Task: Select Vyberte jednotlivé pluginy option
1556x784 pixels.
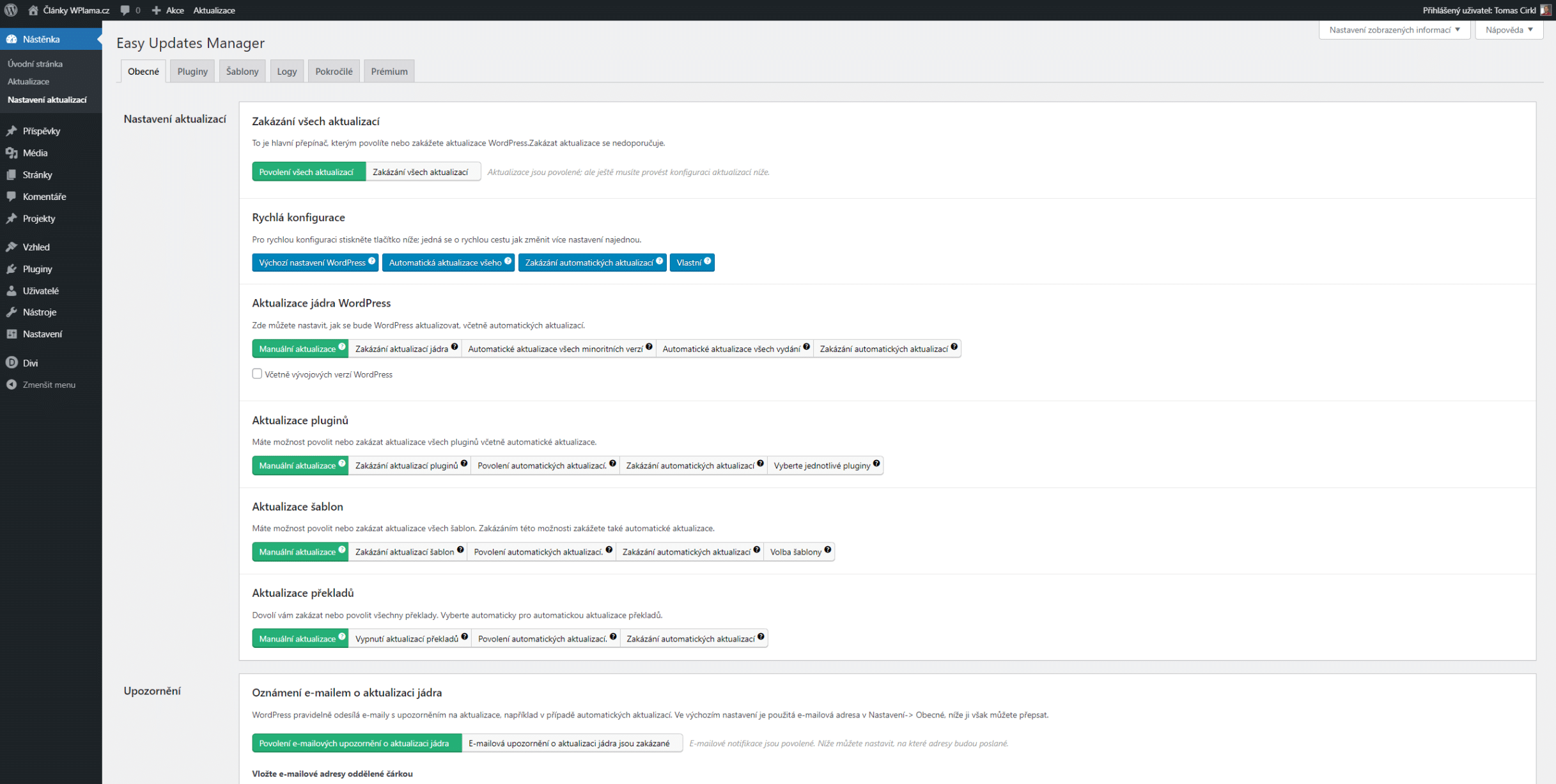Action: click(x=825, y=466)
